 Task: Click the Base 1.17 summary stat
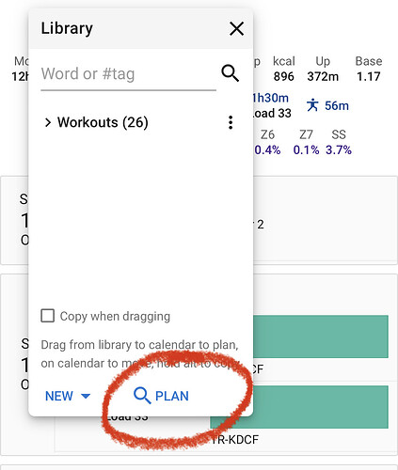369,69
